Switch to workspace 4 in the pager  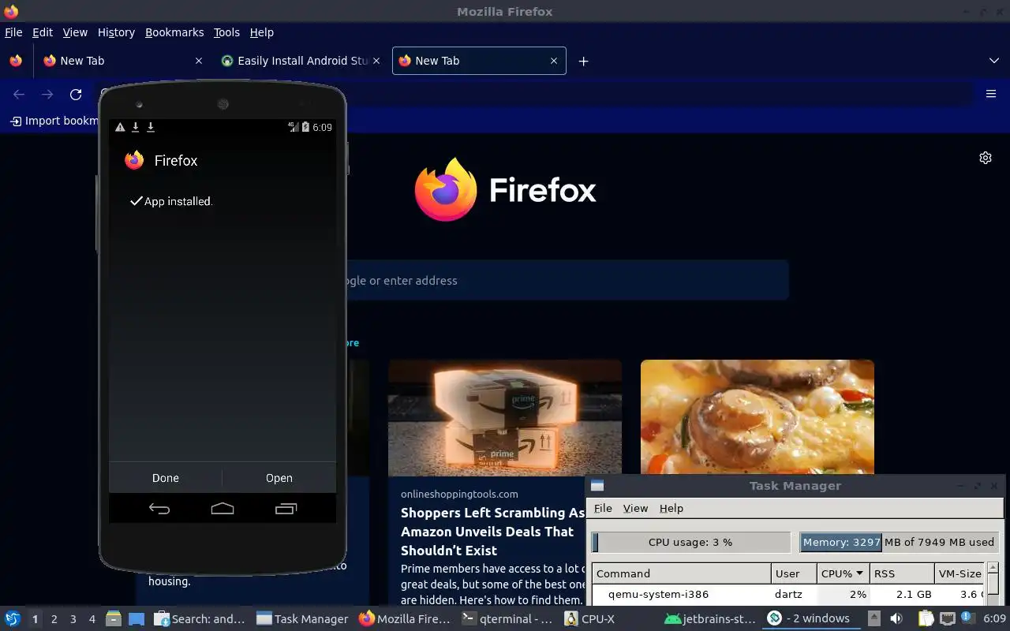pyautogui.click(x=92, y=619)
